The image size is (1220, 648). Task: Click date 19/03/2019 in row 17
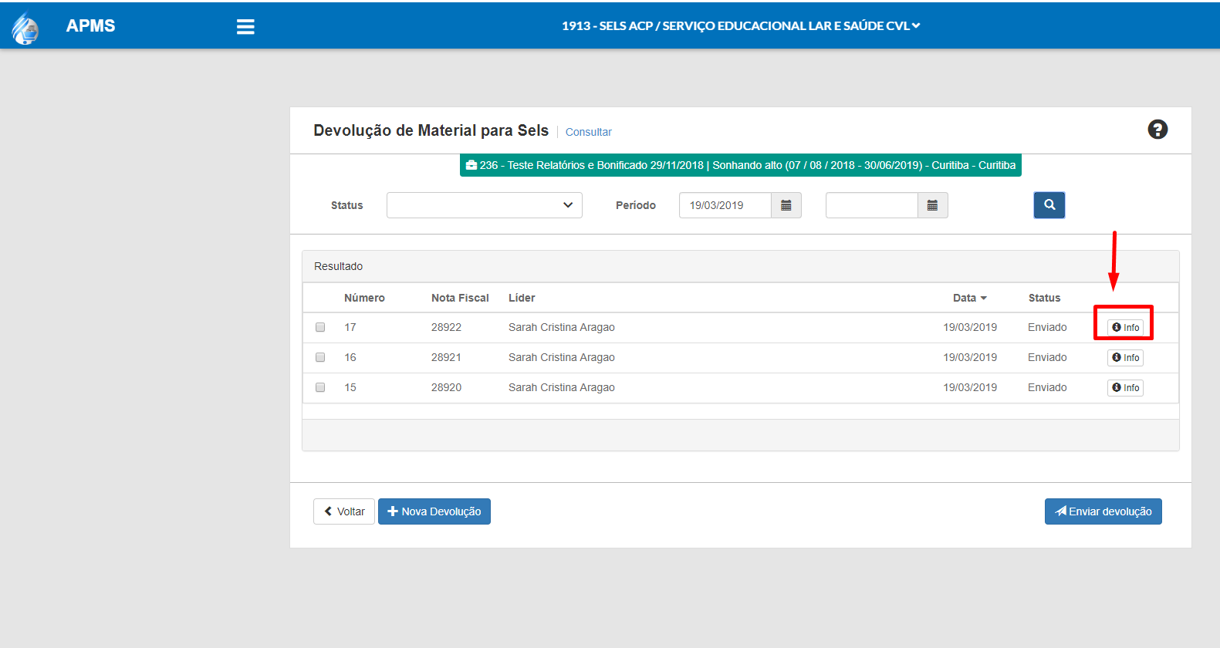click(970, 327)
